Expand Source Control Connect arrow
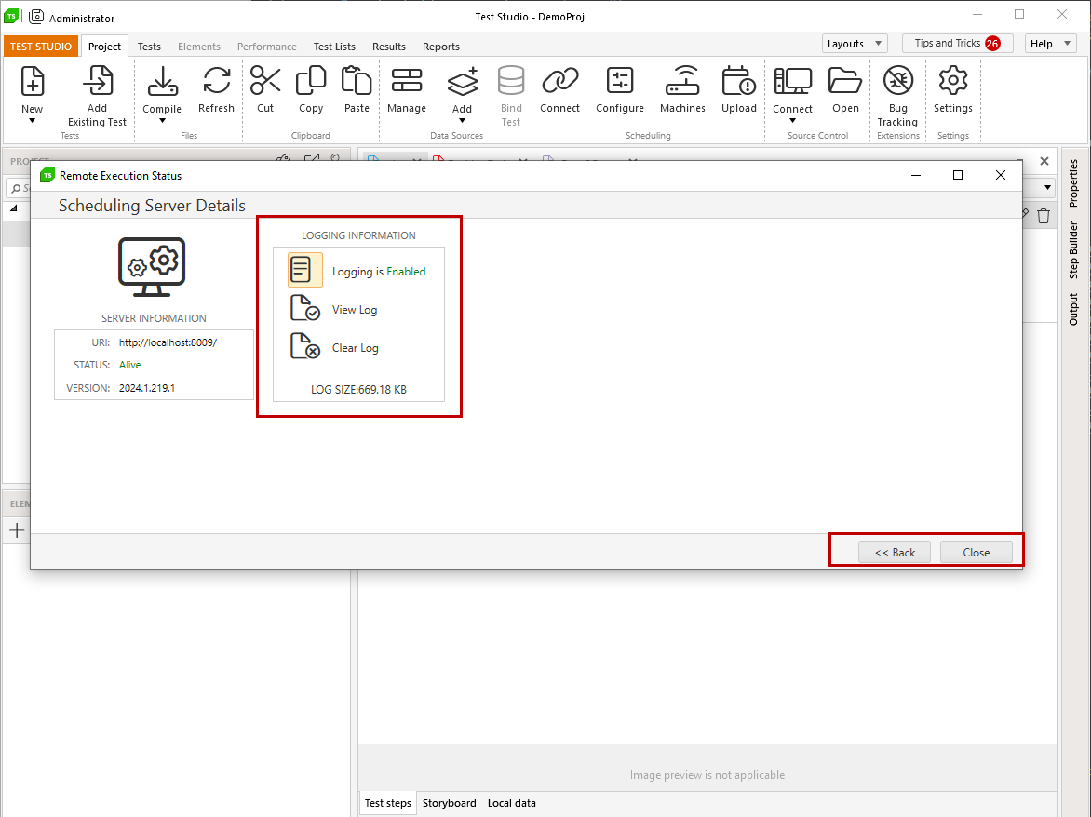The height and width of the screenshot is (817, 1091). [x=792, y=121]
